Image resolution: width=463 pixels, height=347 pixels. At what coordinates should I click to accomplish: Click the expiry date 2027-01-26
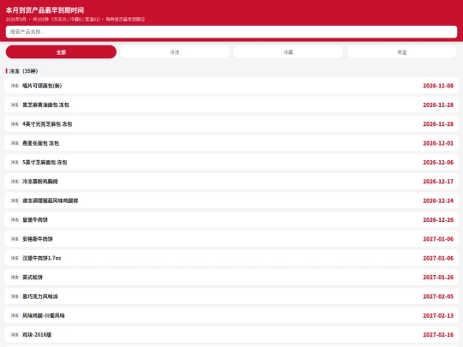[x=438, y=278]
